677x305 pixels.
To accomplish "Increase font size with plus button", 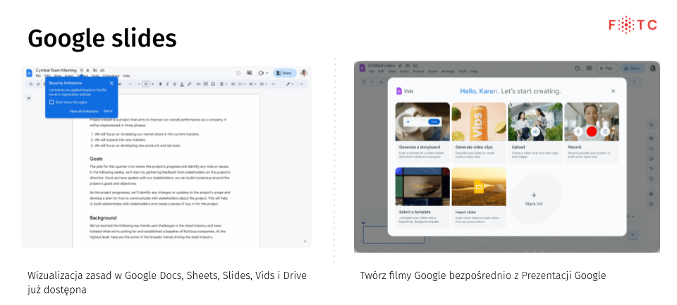I will 152,84.
